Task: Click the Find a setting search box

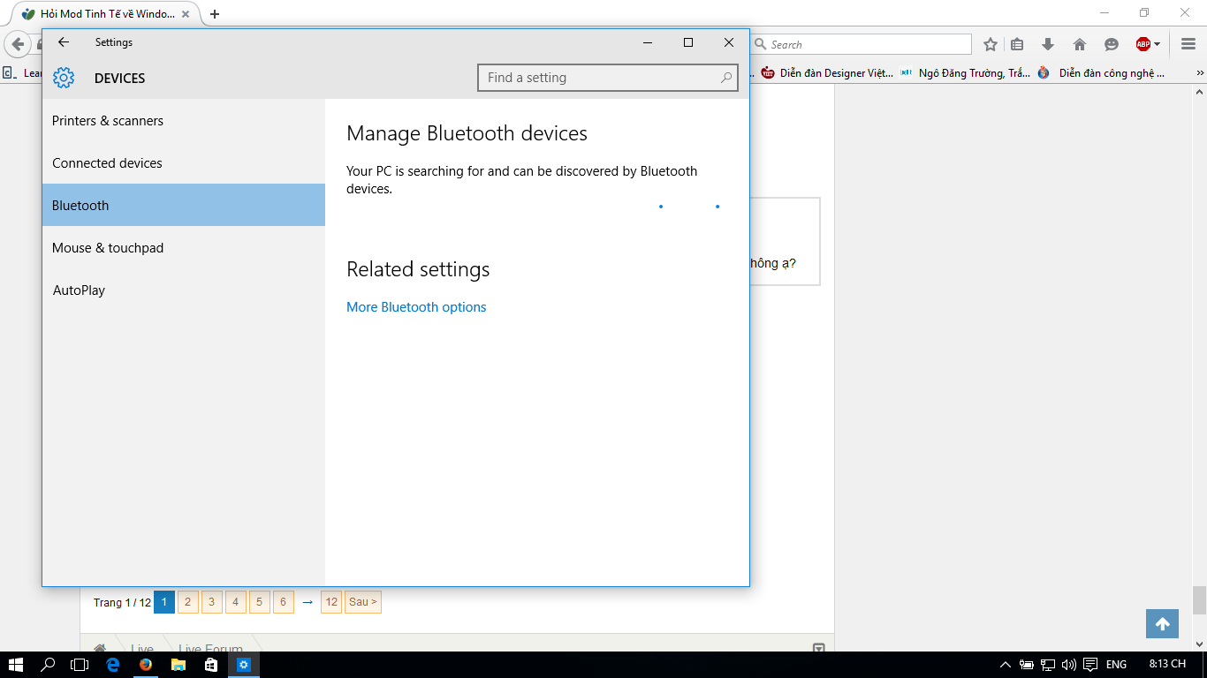Action: pos(601,78)
